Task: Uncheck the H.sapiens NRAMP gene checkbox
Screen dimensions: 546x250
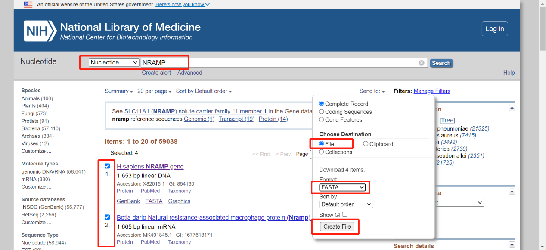Action: click(x=107, y=166)
